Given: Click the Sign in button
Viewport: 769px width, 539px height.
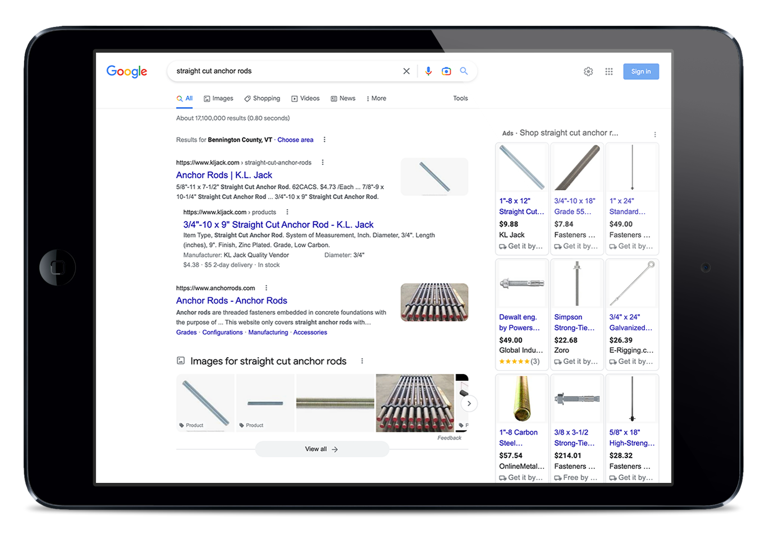Looking at the screenshot, I should click(641, 72).
